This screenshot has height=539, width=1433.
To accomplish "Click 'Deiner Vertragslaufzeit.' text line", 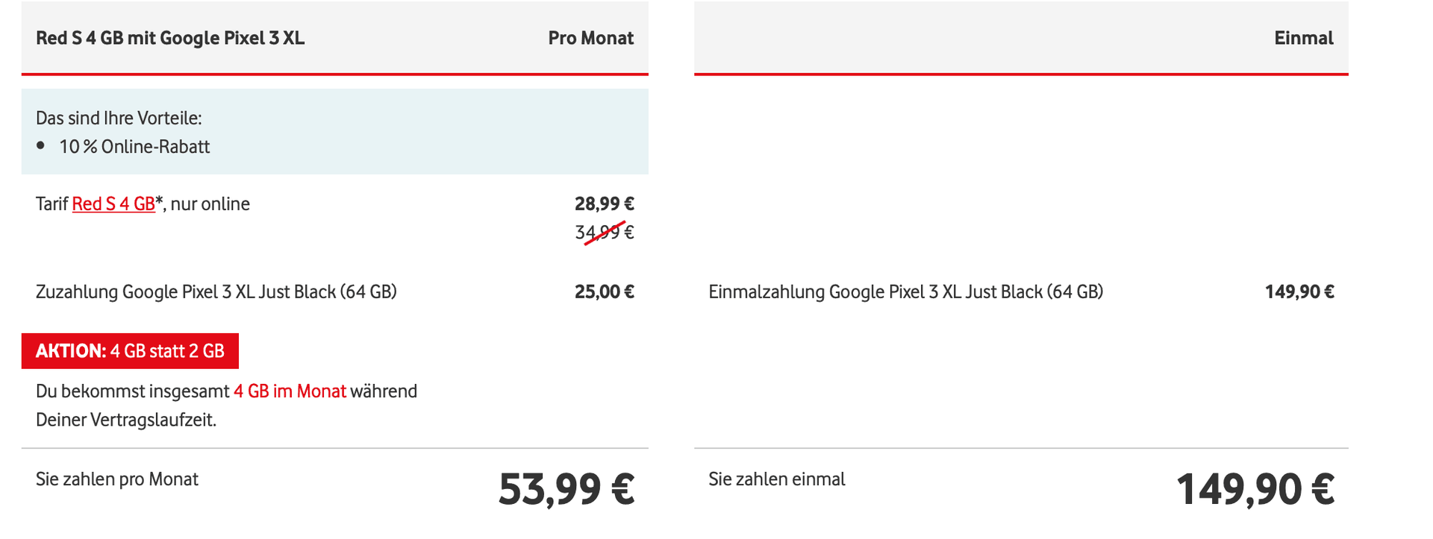I will [126, 420].
